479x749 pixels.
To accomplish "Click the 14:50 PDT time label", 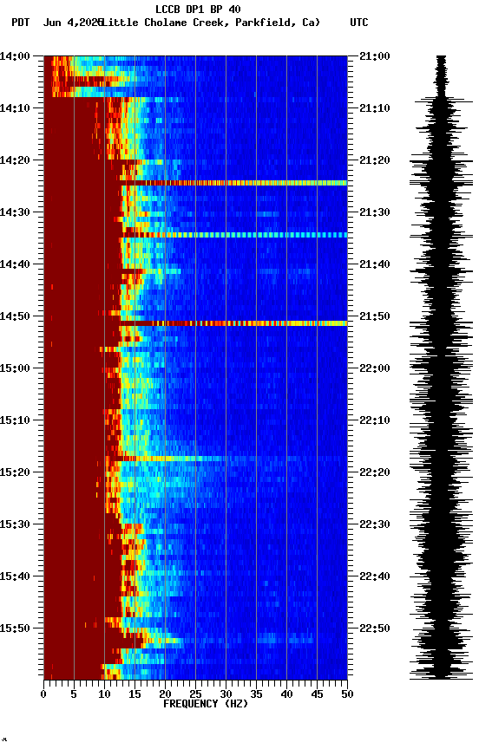I will tap(15, 316).
